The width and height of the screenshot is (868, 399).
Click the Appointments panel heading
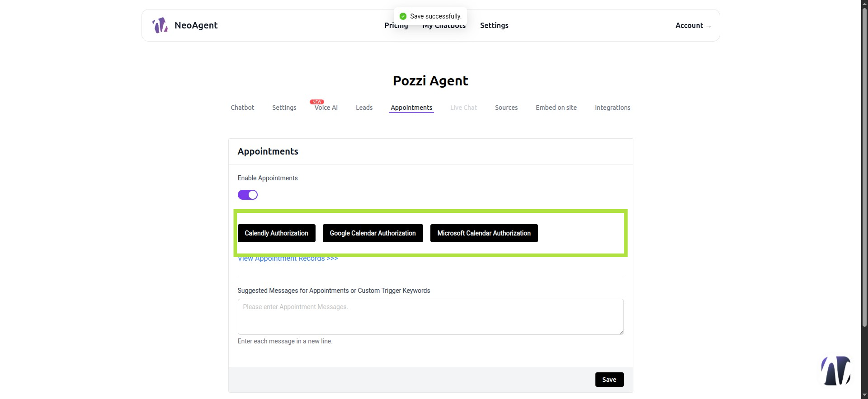tap(268, 151)
